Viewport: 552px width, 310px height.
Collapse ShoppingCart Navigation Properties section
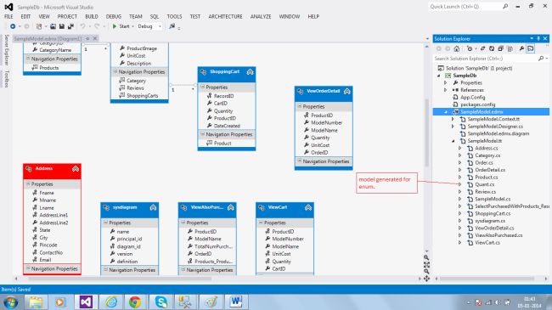click(203, 134)
